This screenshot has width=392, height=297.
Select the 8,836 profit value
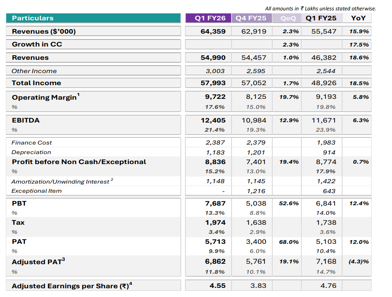215,162
